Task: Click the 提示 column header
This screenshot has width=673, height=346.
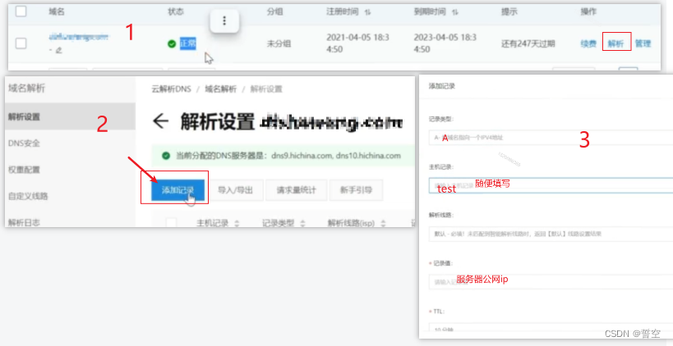Action: click(x=509, y=11)
